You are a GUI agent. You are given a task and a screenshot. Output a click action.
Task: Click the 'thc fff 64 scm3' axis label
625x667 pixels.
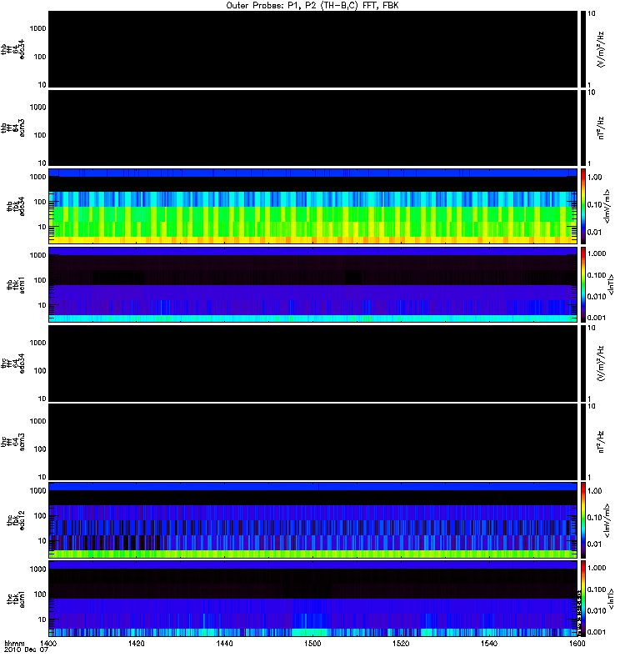coord(13,442)
